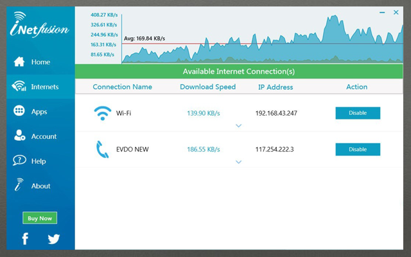Select the Apps menu label
The image size is (411, 257).
(39, 112)
